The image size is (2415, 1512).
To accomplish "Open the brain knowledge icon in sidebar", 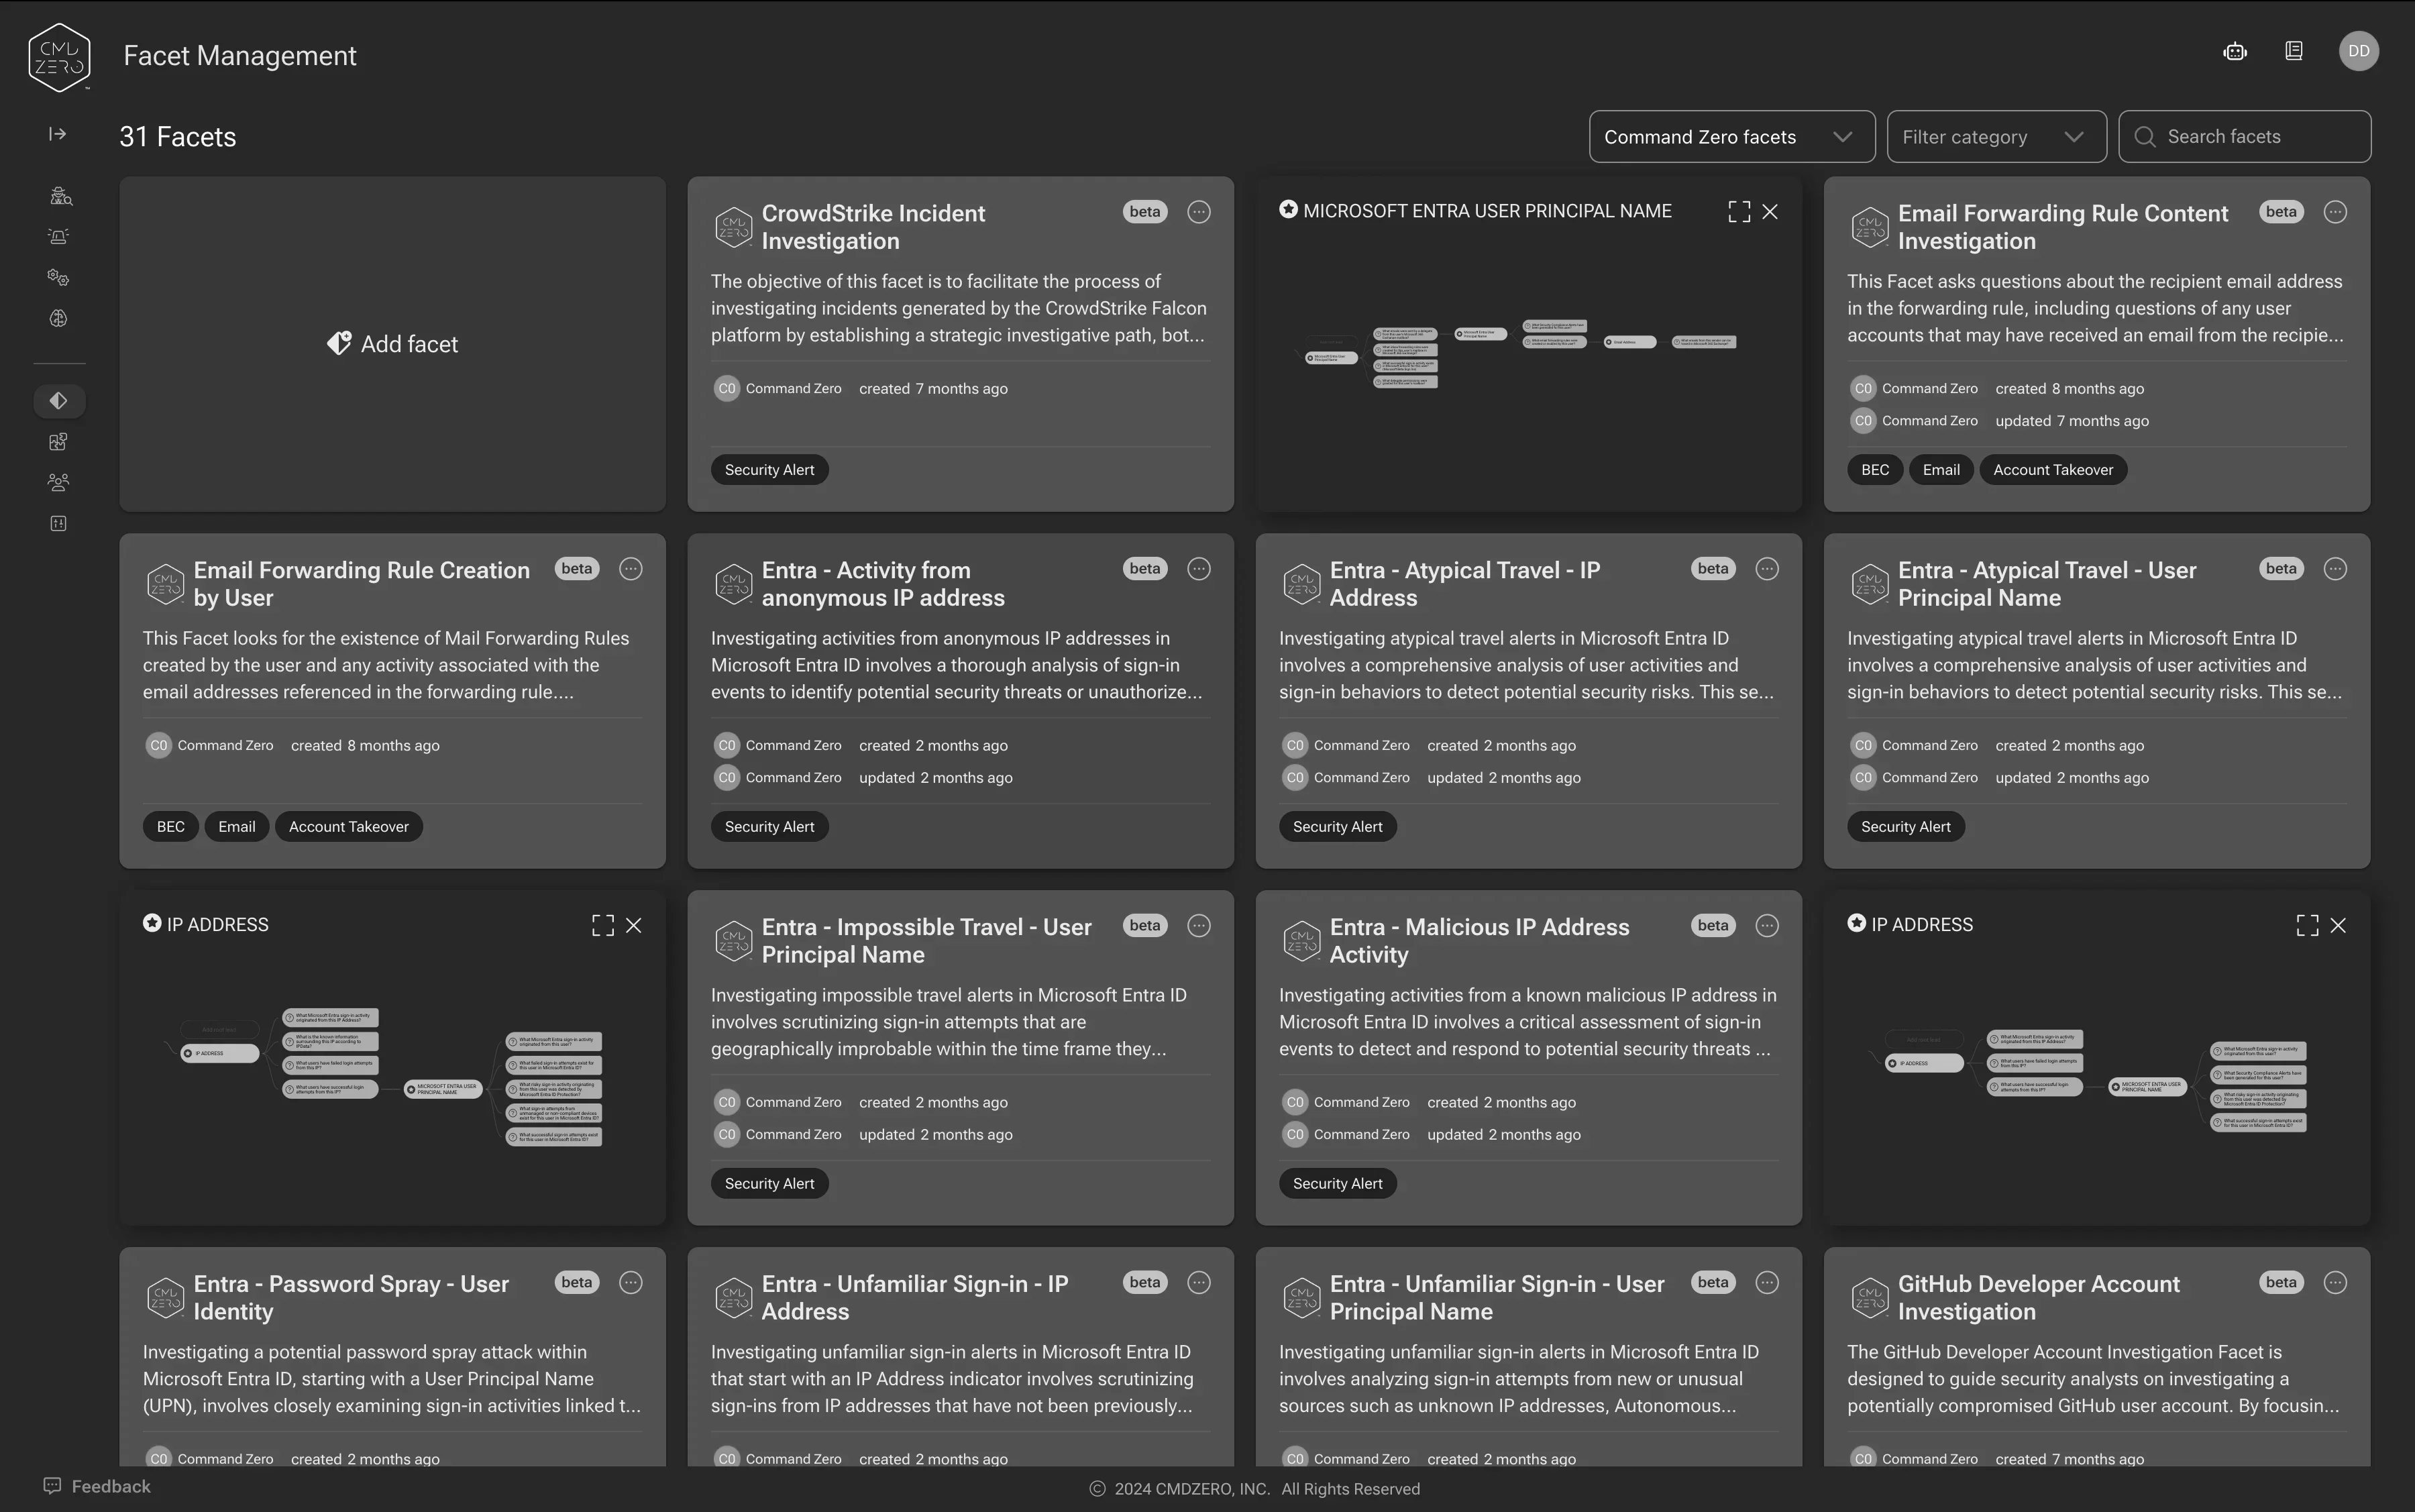I will 59,318.
